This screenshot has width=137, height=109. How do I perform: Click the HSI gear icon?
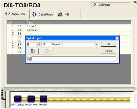pos(60,14)
